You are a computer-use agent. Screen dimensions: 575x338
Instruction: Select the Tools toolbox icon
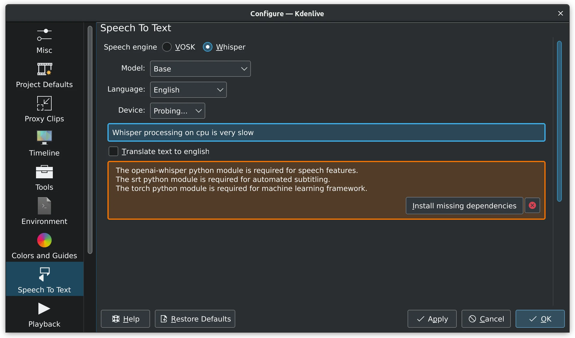coord(44,172)
